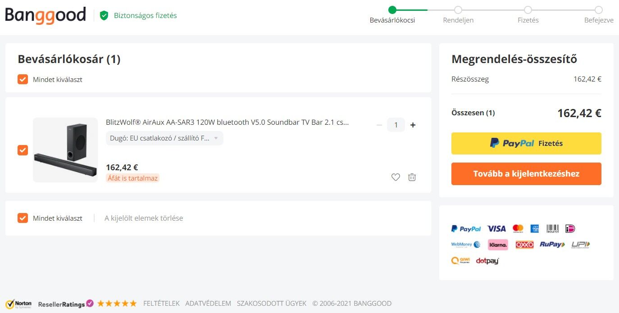
Task: Add the soundbar to wishlist with heart icon
Action: point(396,177)
